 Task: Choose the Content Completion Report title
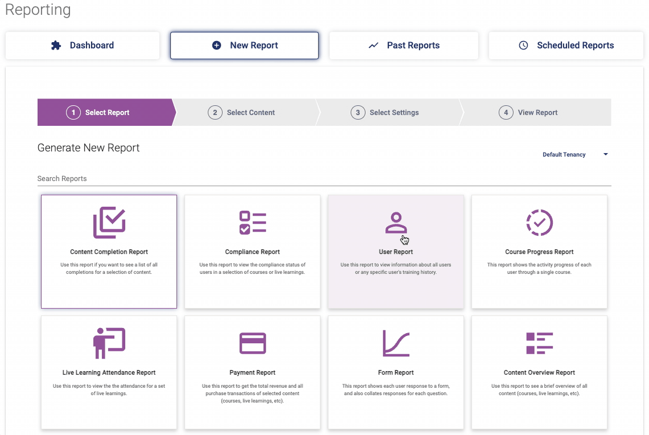point(109,252)
